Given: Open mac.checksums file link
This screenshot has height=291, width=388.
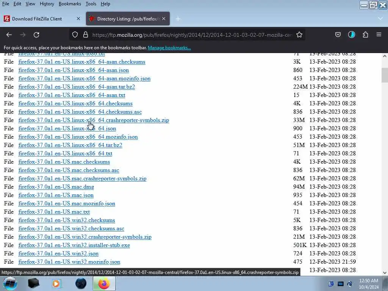Looking at the screenshot, I should pyautogui.click(x=64, y=162).
